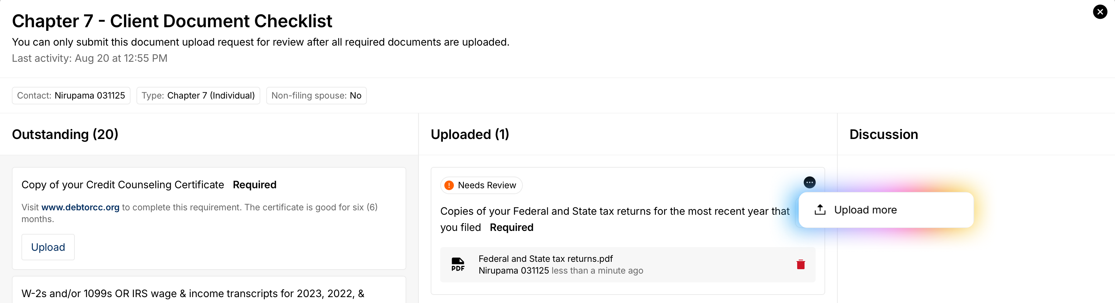Click the orange Needs Review warning icon
1115x303 pixels.
pyautogui.click(x=449, y=185)
